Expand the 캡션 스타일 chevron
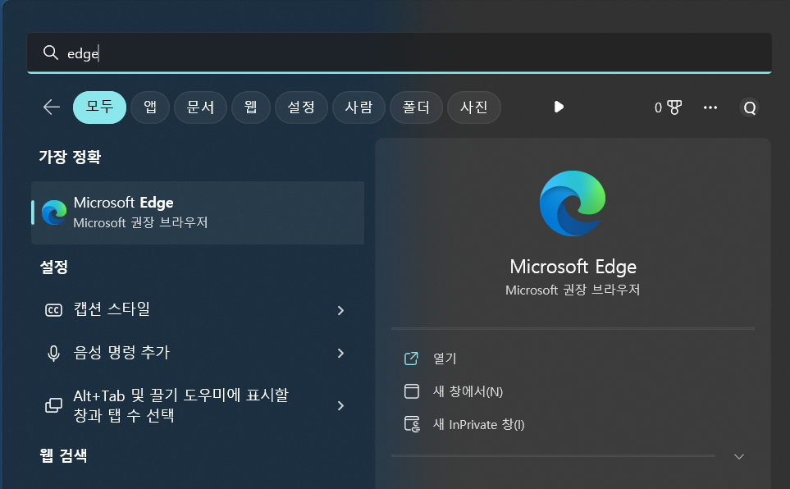This screenshot has width=790, height=489. coord(340,310)
